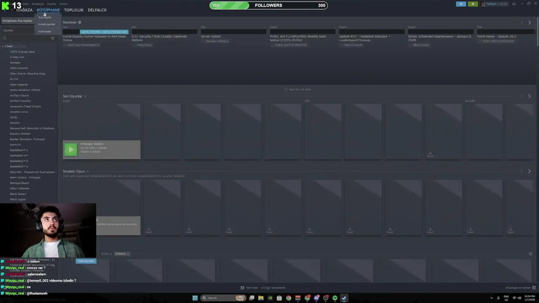Open the Yardım top menu

point(63,4)
